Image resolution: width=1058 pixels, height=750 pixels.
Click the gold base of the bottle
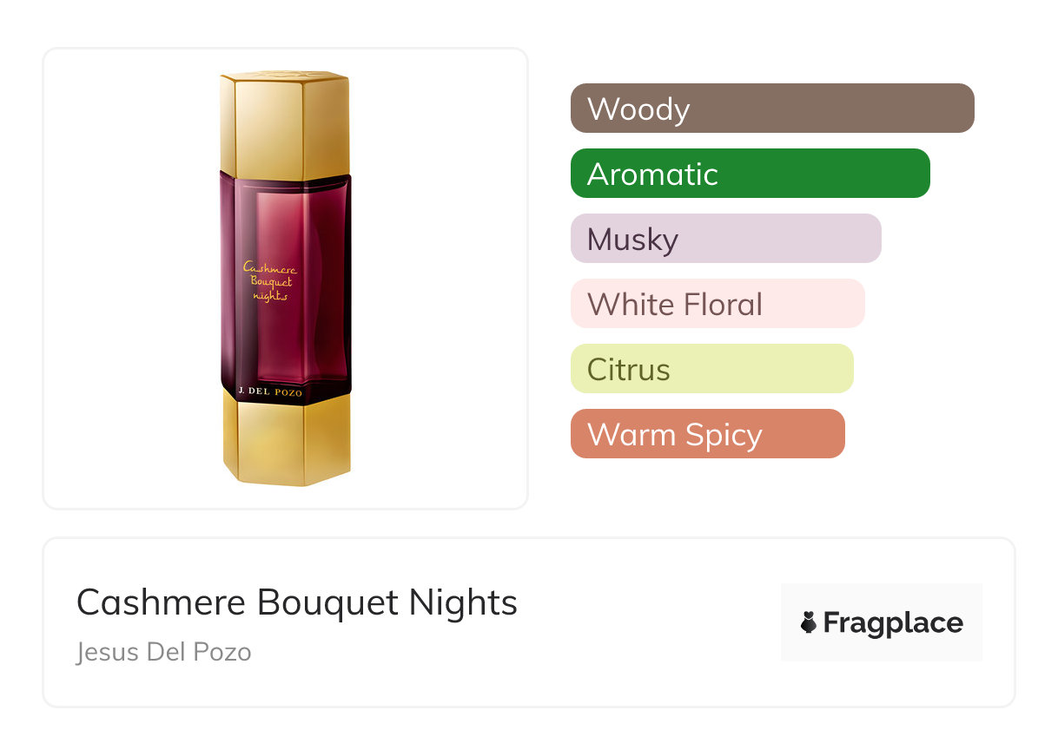286,439
